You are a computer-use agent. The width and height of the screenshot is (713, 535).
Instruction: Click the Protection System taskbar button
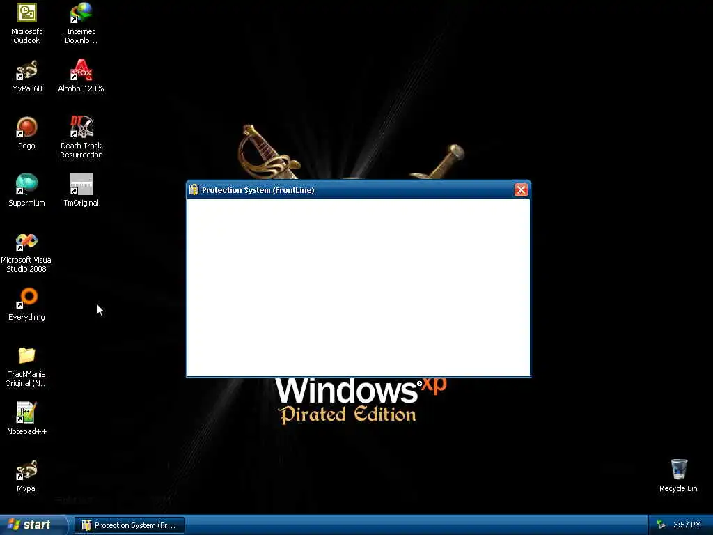click(129, 525)
